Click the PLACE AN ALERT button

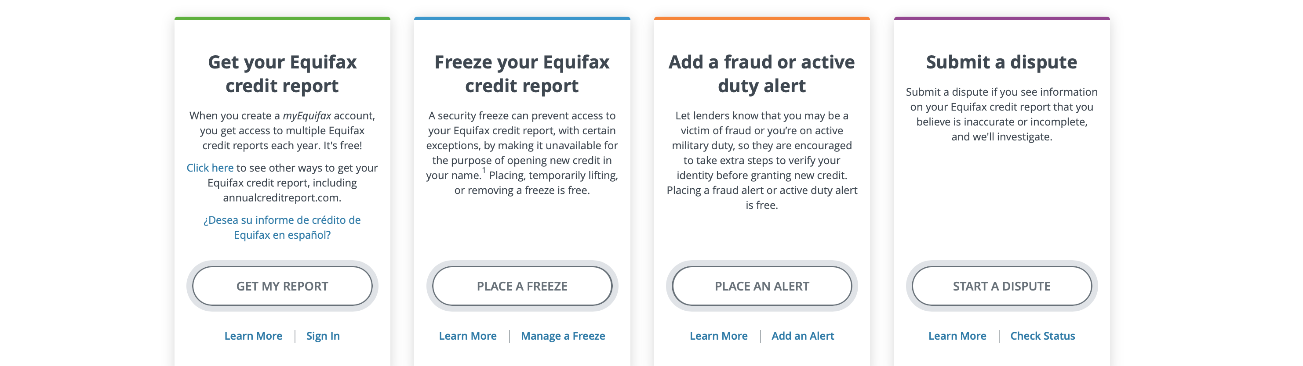click(x=761, y=286)
